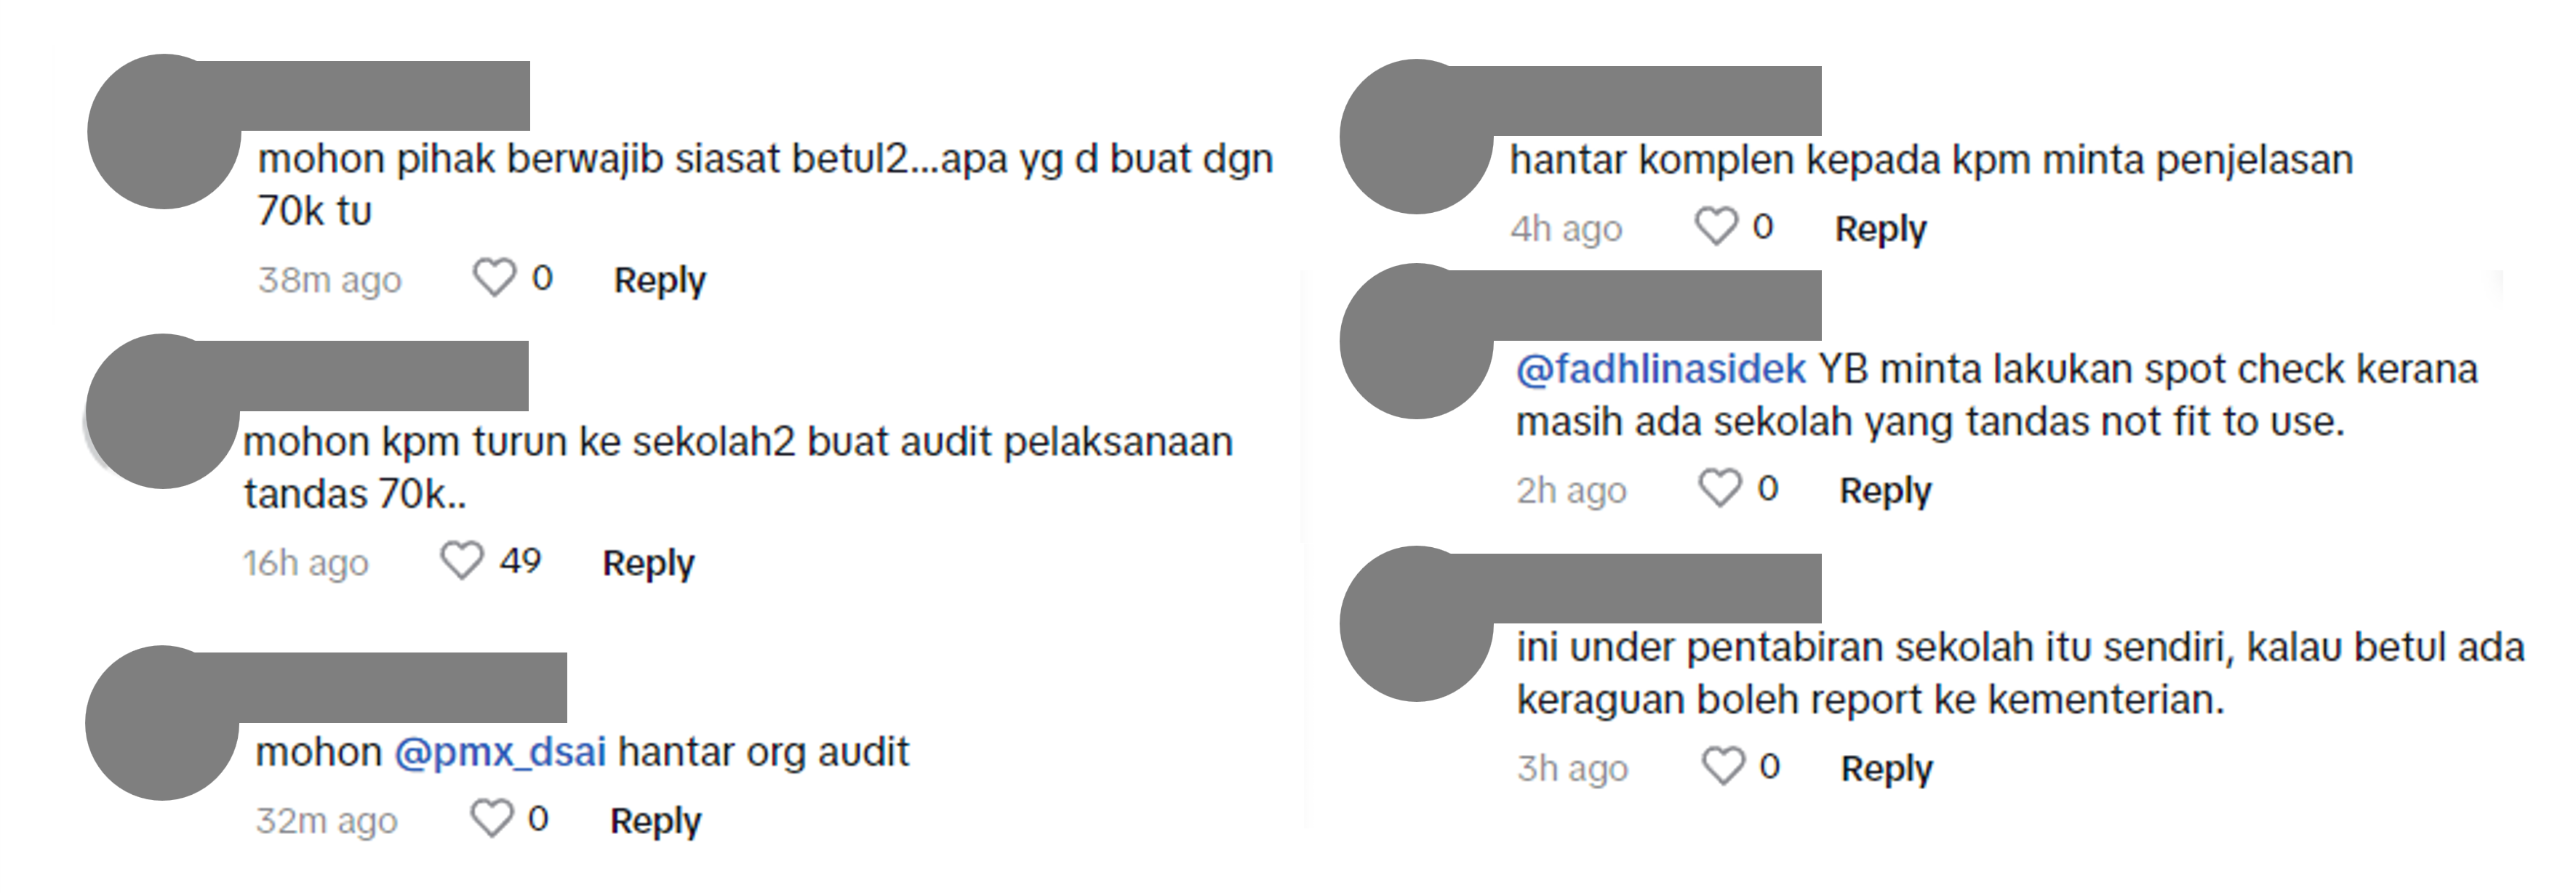This screenshot has width=2576, height=893.
Task: Reply to the comment posted 3h ago
Action: (1887, 769)
